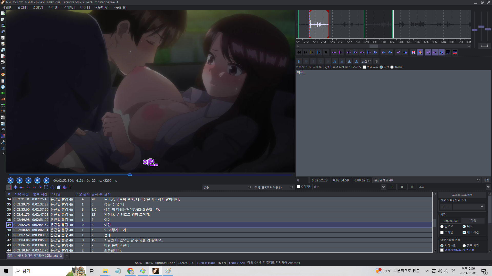Click the waveform display mode icon
The height and width of the screenshot is (276, 492).
coord(448,52)
